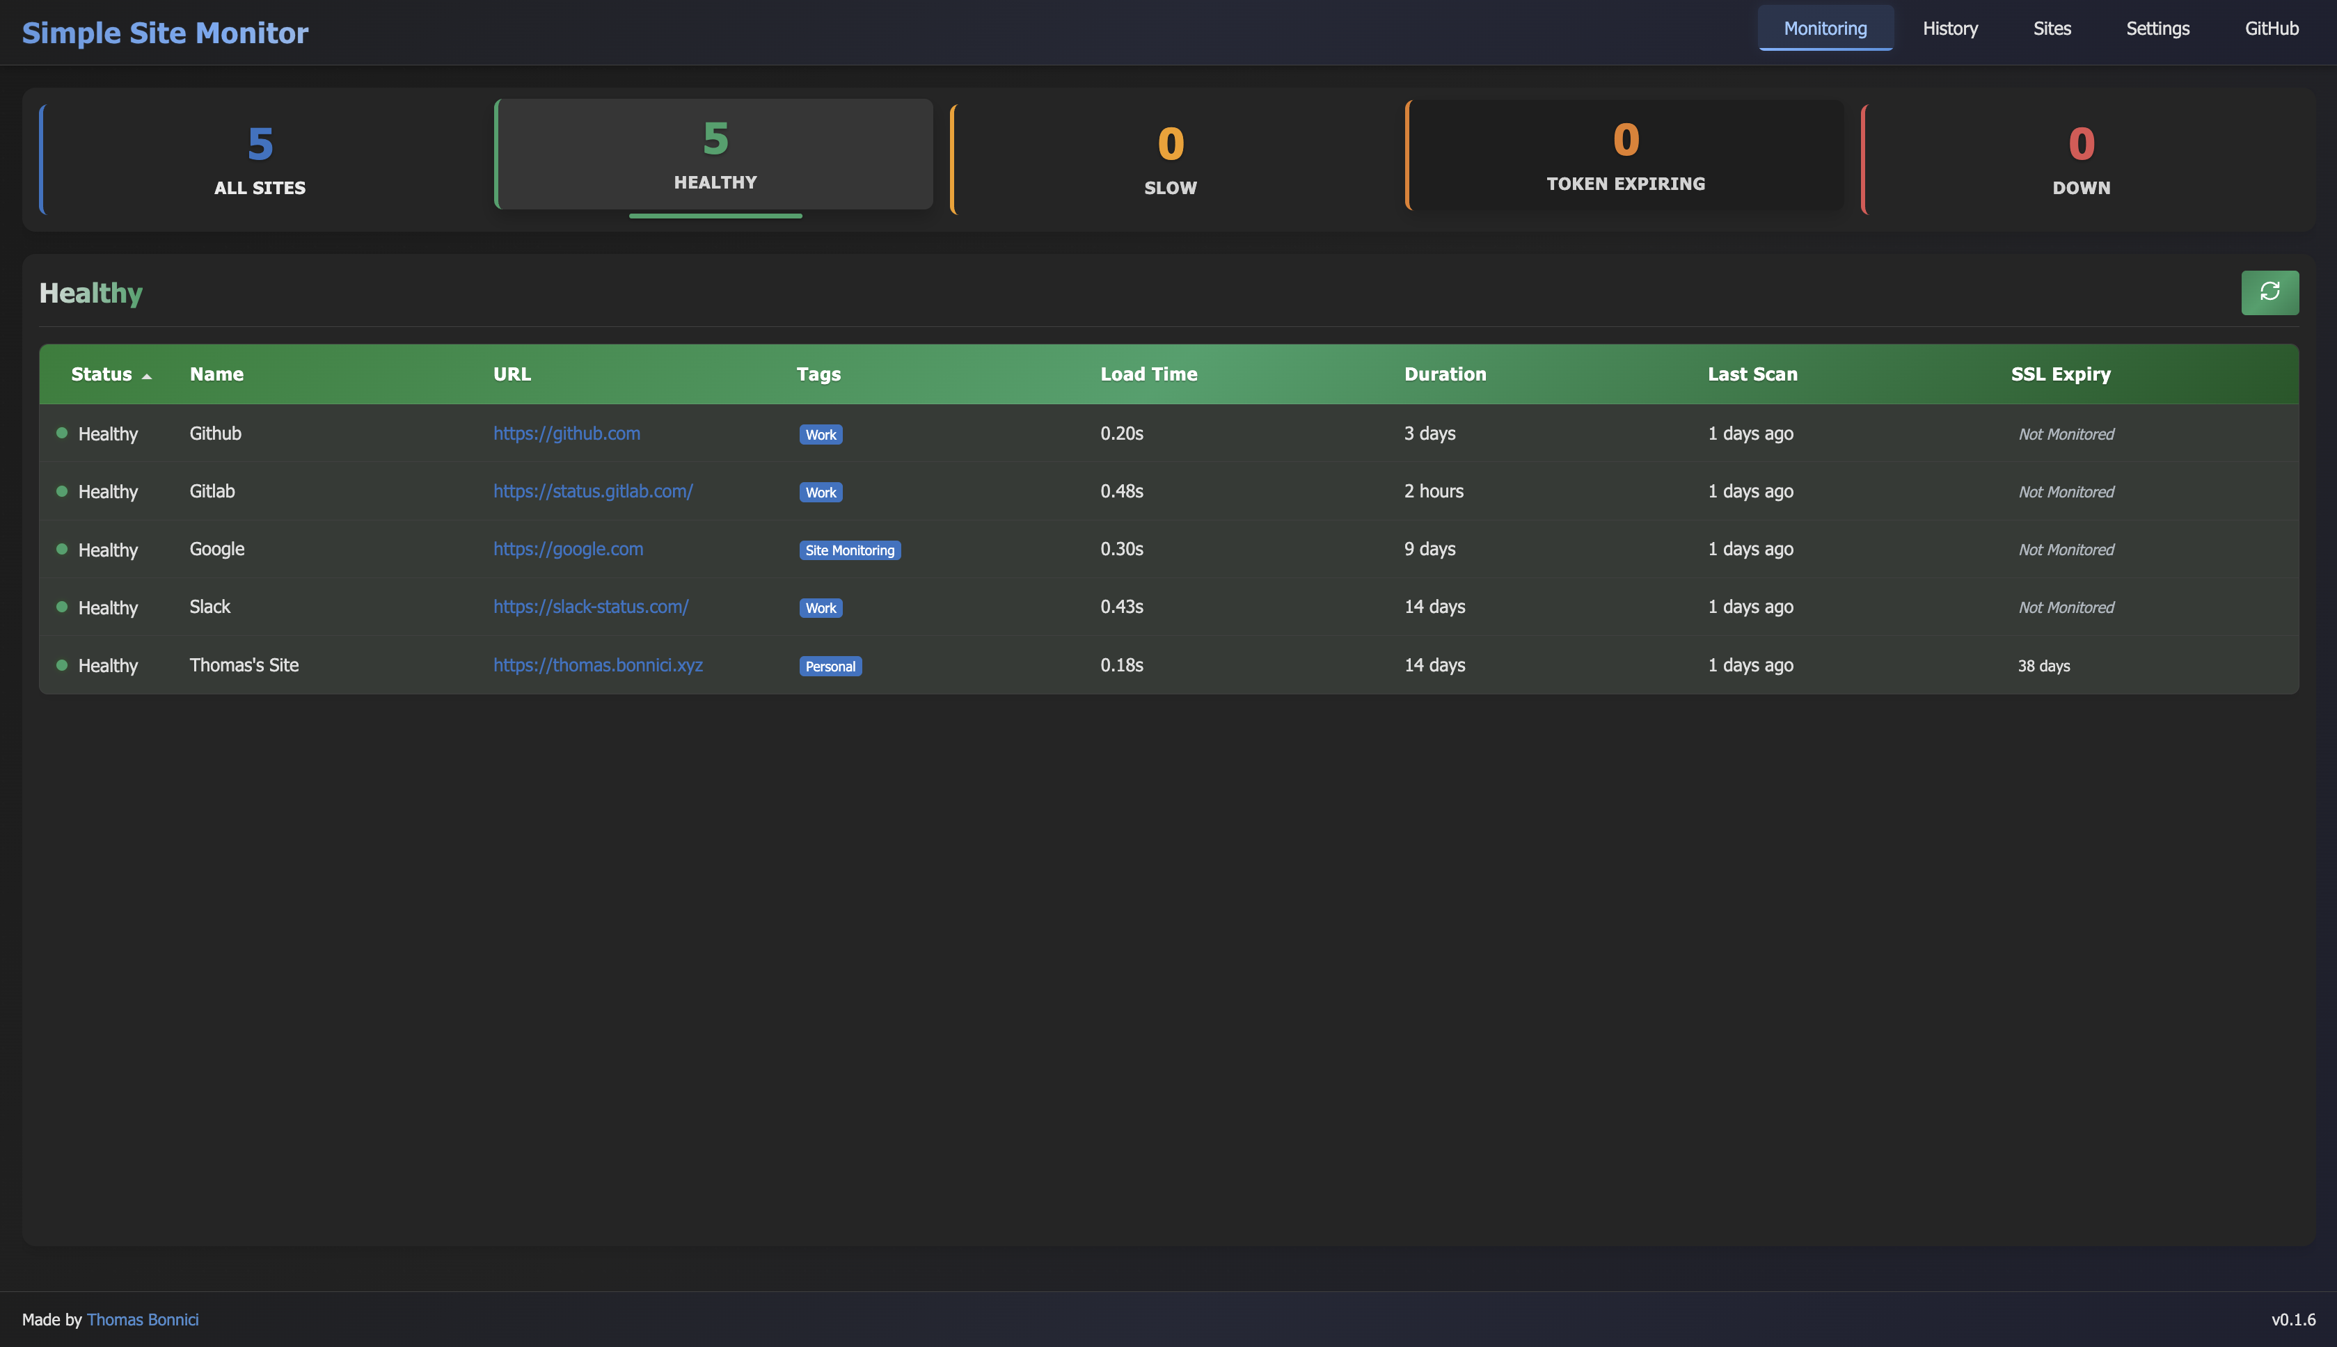Click the 9 days duration value
The height and width of the screenshot is (1347, 2337).
(1429, 548)
